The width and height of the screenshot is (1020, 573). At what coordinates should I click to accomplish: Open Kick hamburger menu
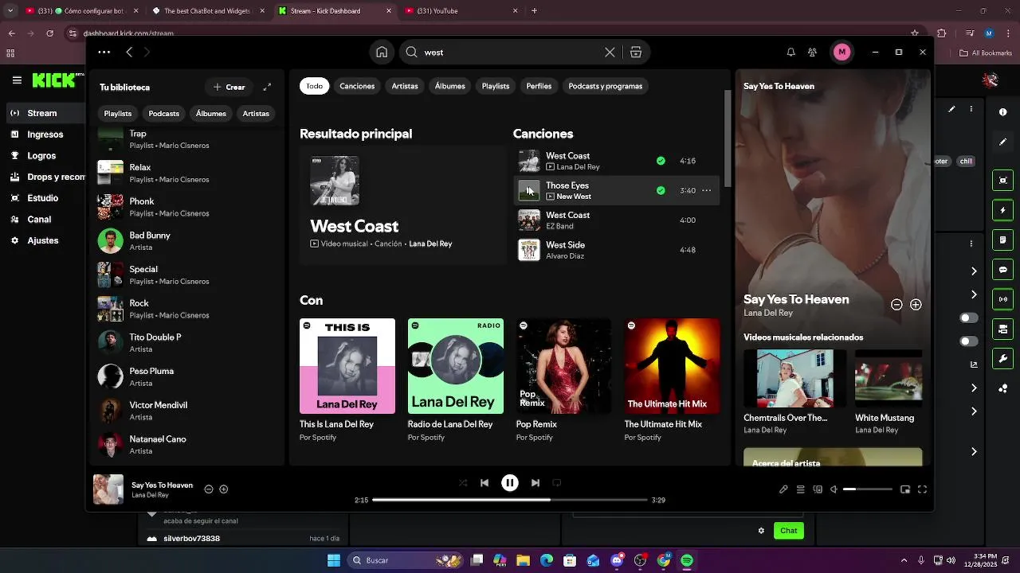(17, 80)
